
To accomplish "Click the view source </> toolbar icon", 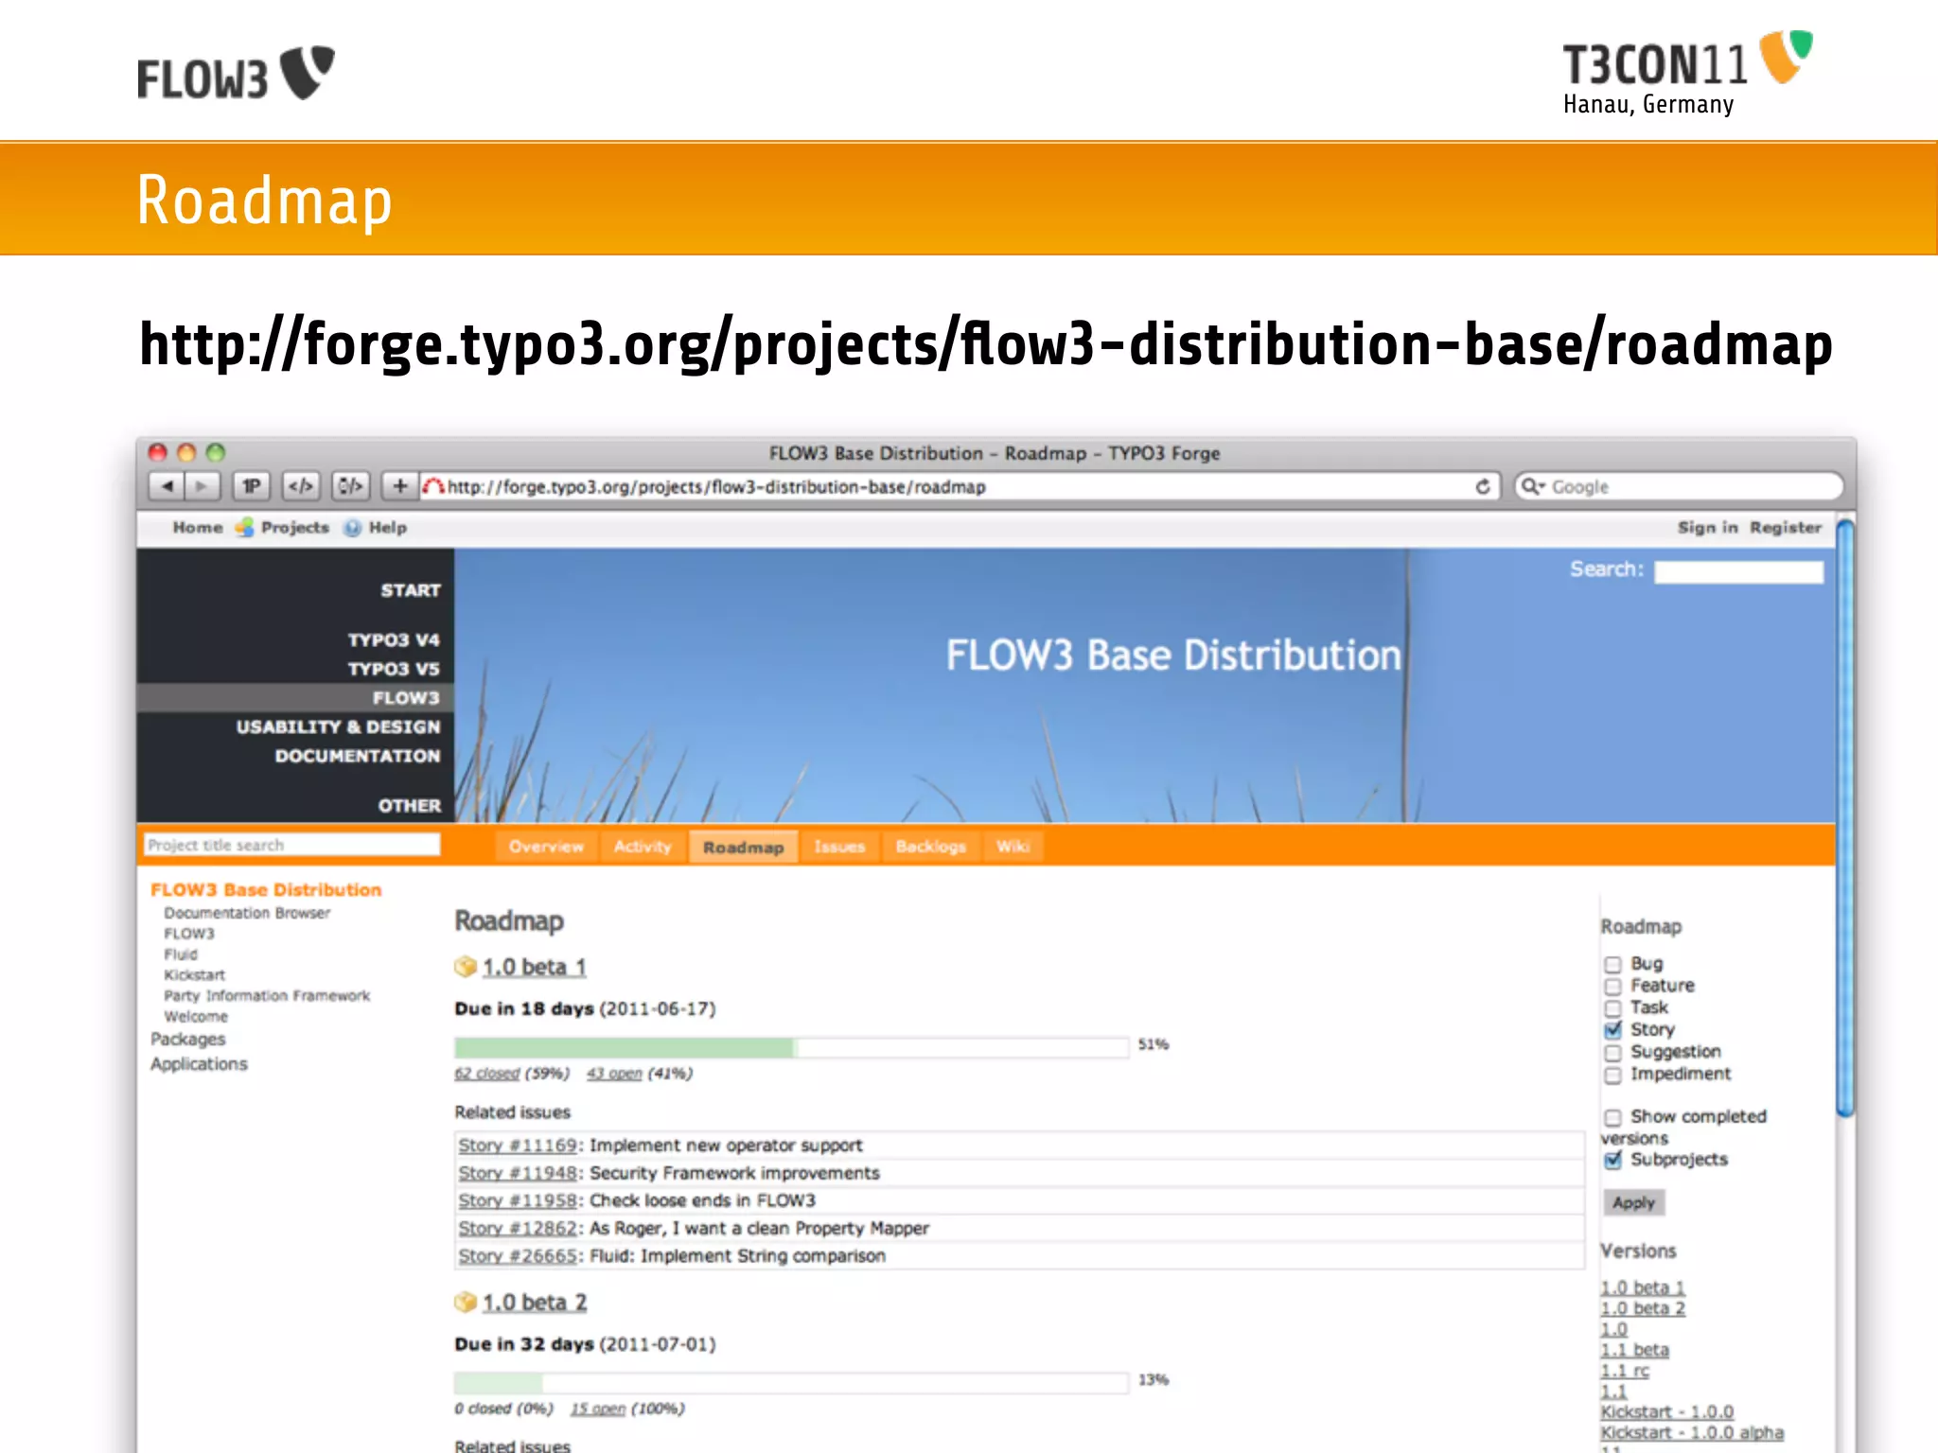I will click(x=301, y=486).
